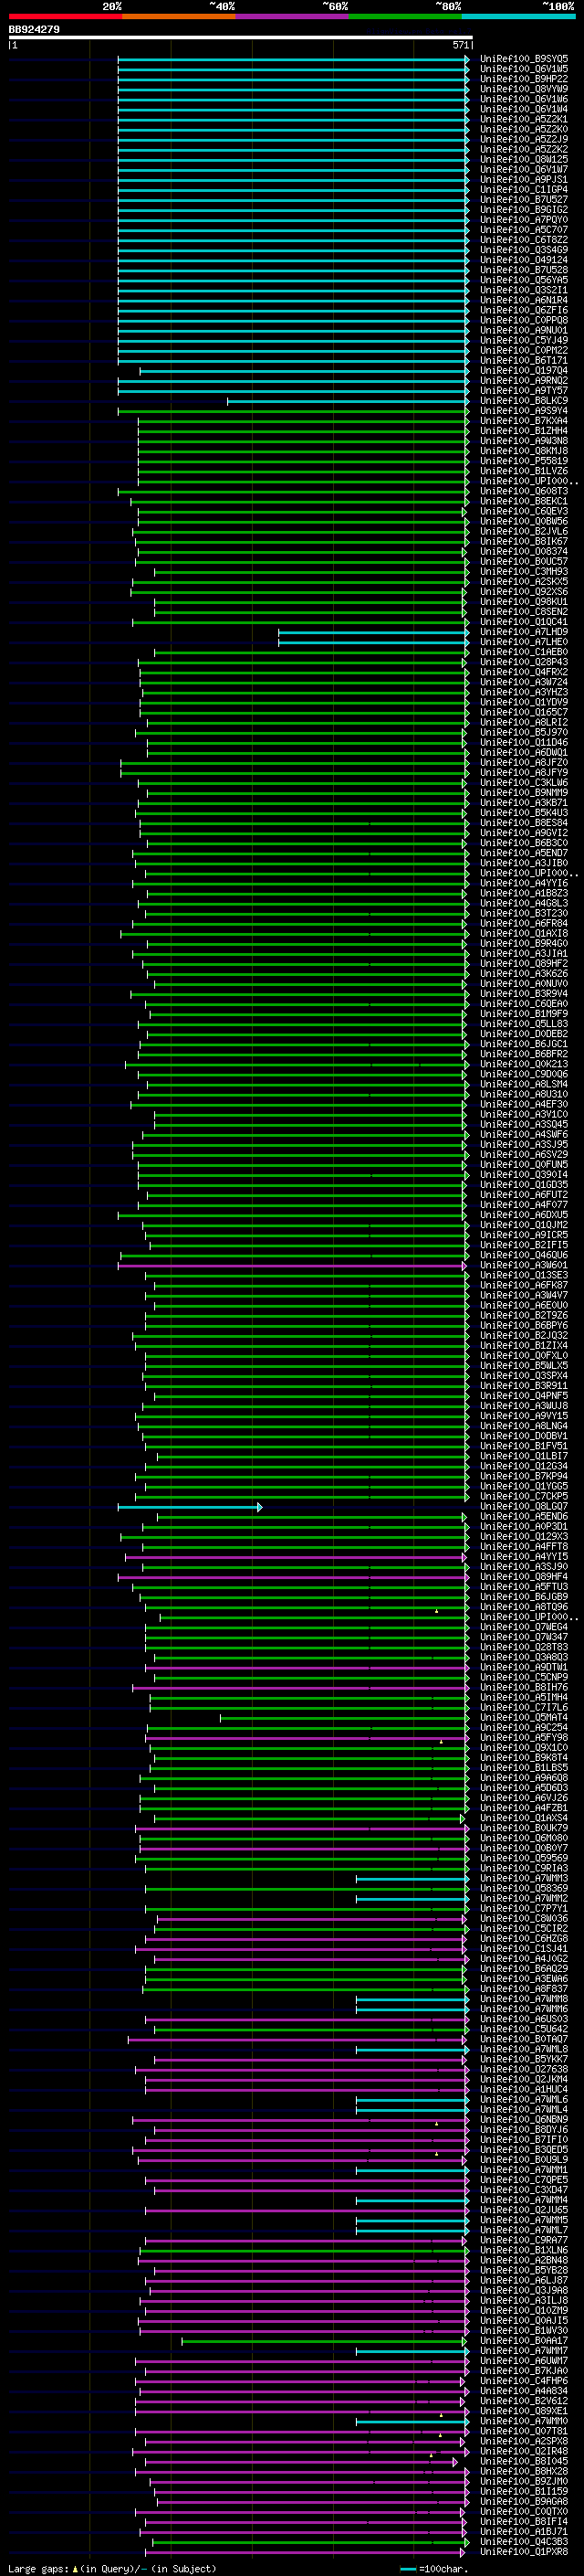This screenshot has height=2576, width=584.
Task: Click the ~40% legend label
Action: point(222,6)
